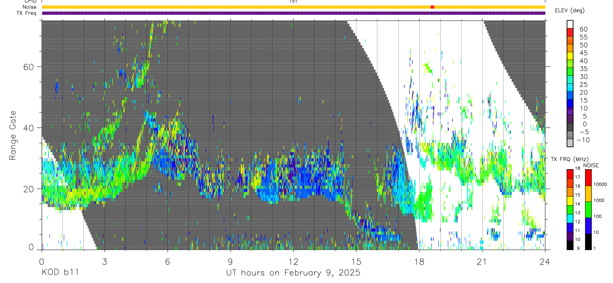The width and height of the screenshot is (613, 283).
Task: Click hour 18 tick label on UT axis
Action: point(419,261)
